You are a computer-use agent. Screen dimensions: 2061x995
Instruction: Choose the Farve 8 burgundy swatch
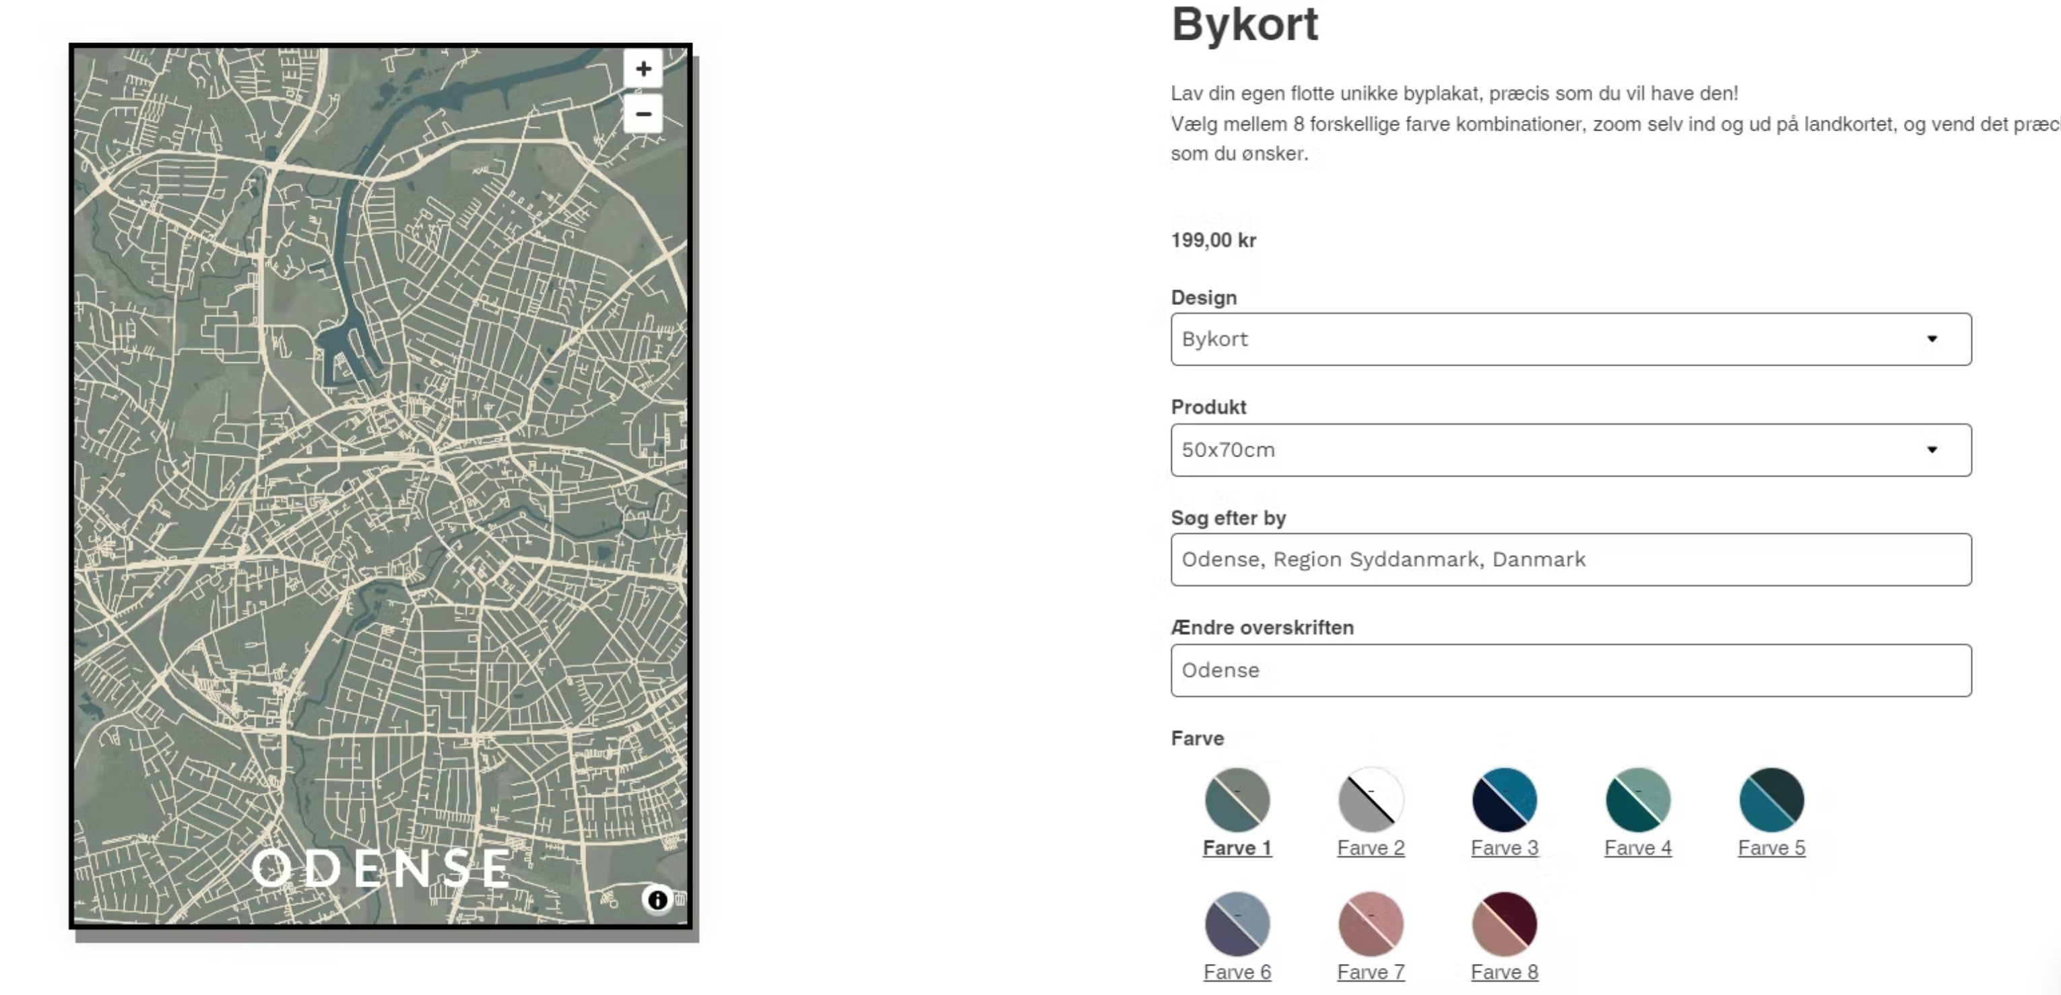[x=1503, y=923]
